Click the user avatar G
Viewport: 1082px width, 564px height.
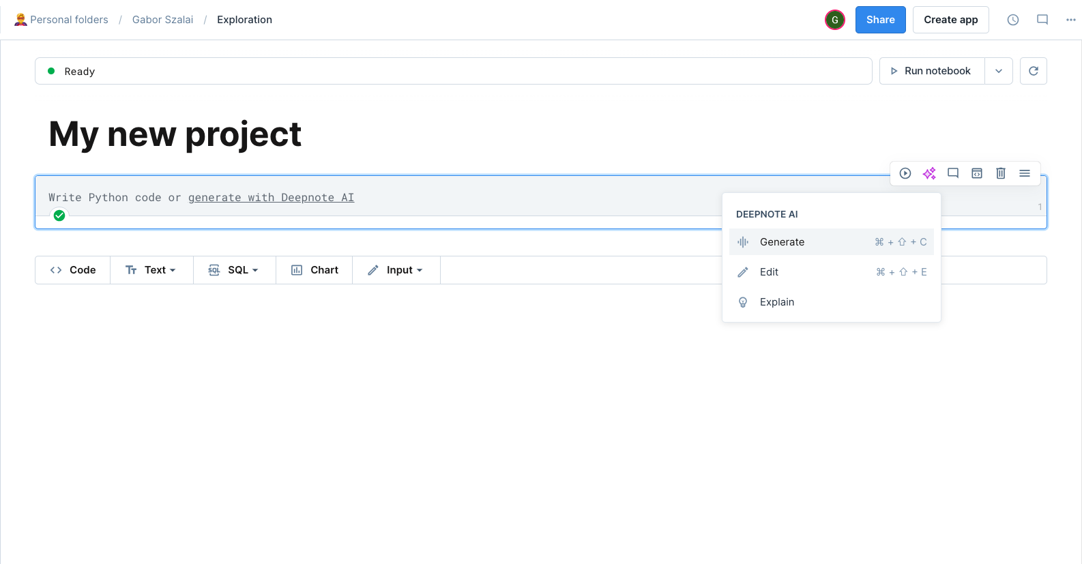pos(835,20)
